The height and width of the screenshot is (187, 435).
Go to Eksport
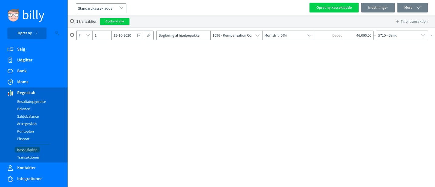coord(23,139)
